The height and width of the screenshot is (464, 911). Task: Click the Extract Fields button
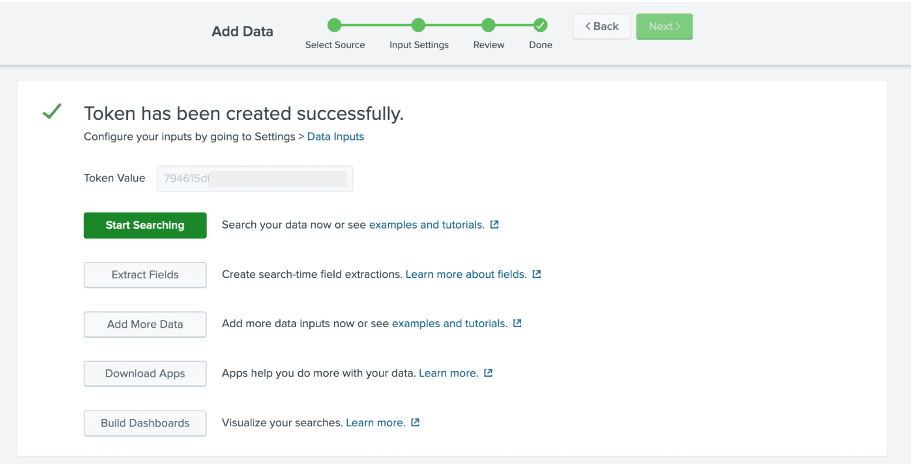pos(144,274)
